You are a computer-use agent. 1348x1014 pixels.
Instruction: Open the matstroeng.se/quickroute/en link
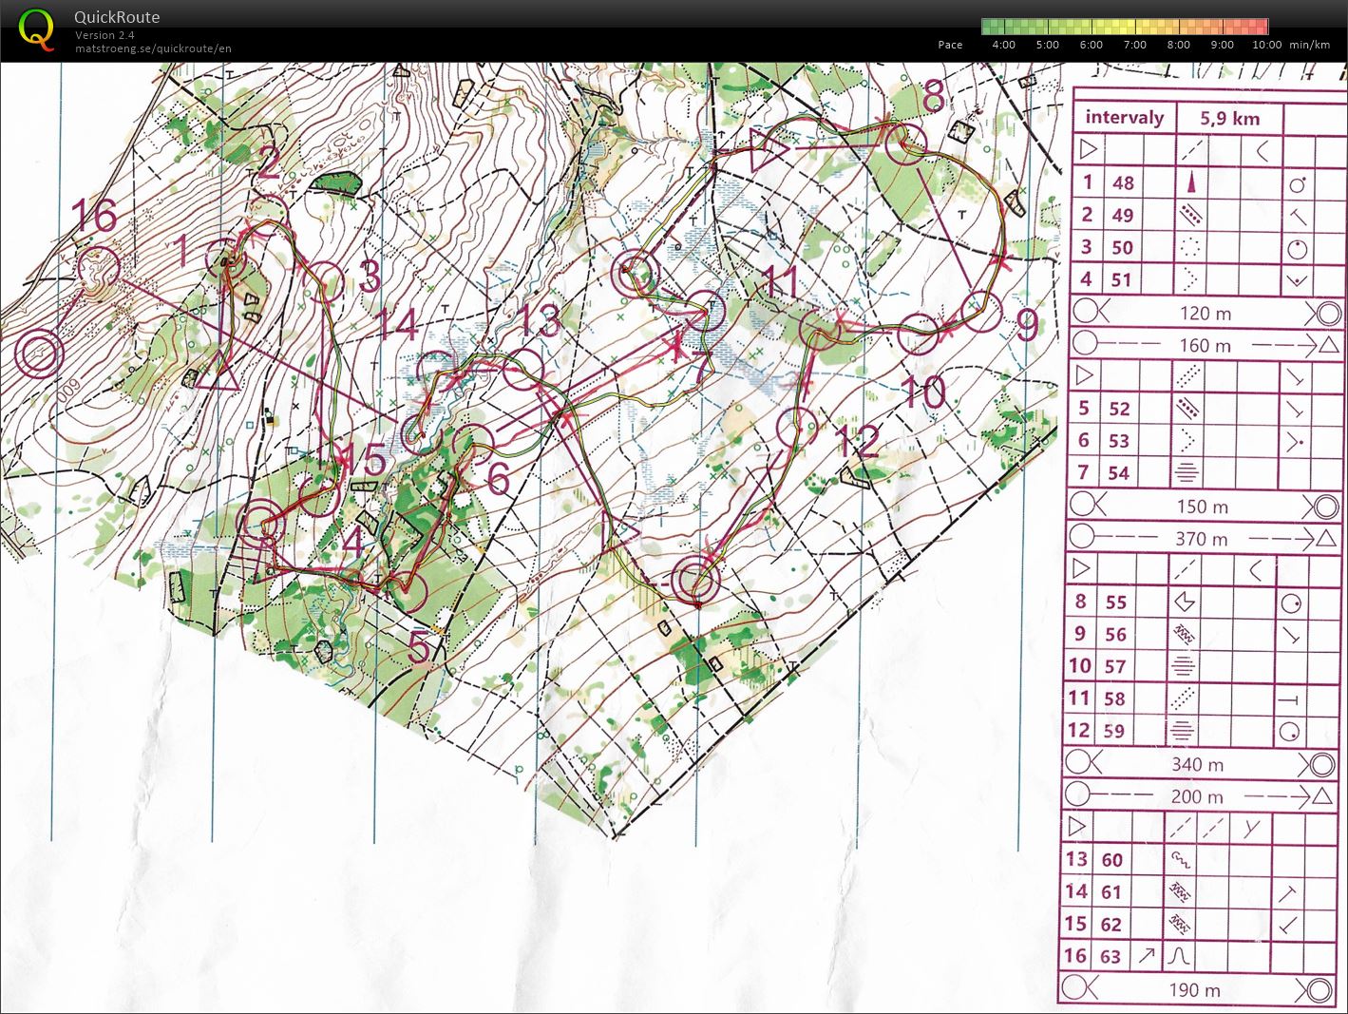(x=154, y=48)
